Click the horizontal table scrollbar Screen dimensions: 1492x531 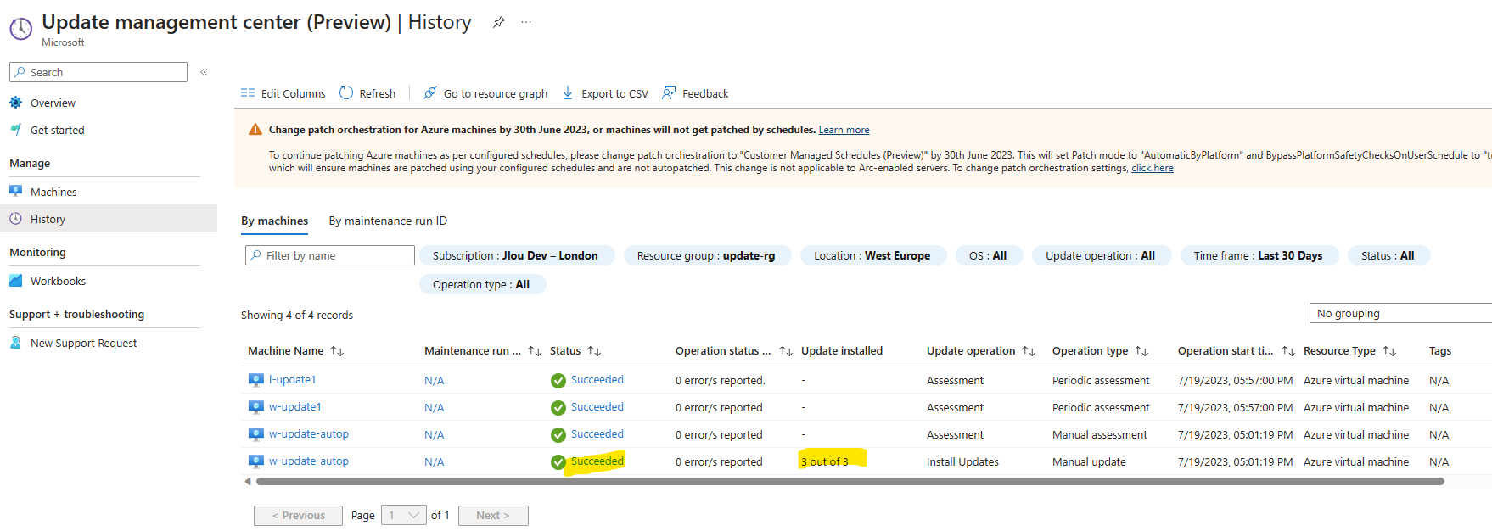click(x=850, y=481)
